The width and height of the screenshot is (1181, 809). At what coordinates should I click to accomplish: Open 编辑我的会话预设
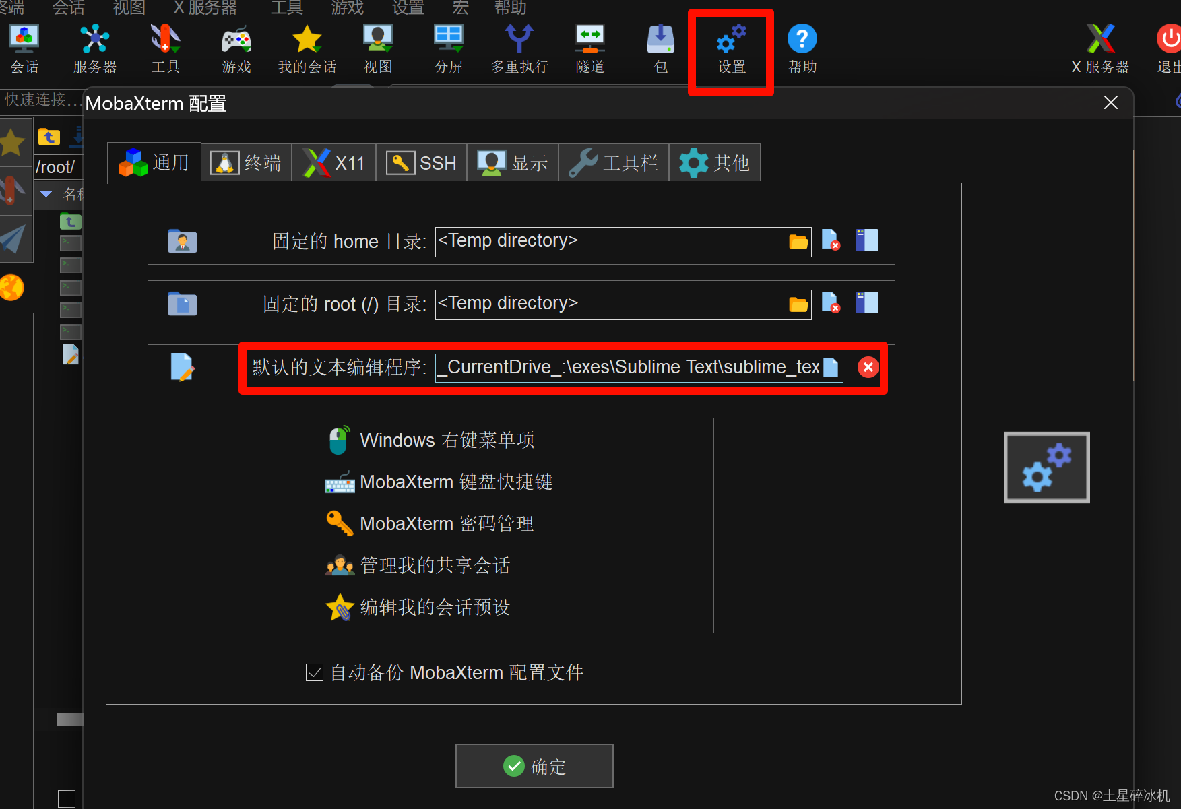click(418, 607)
